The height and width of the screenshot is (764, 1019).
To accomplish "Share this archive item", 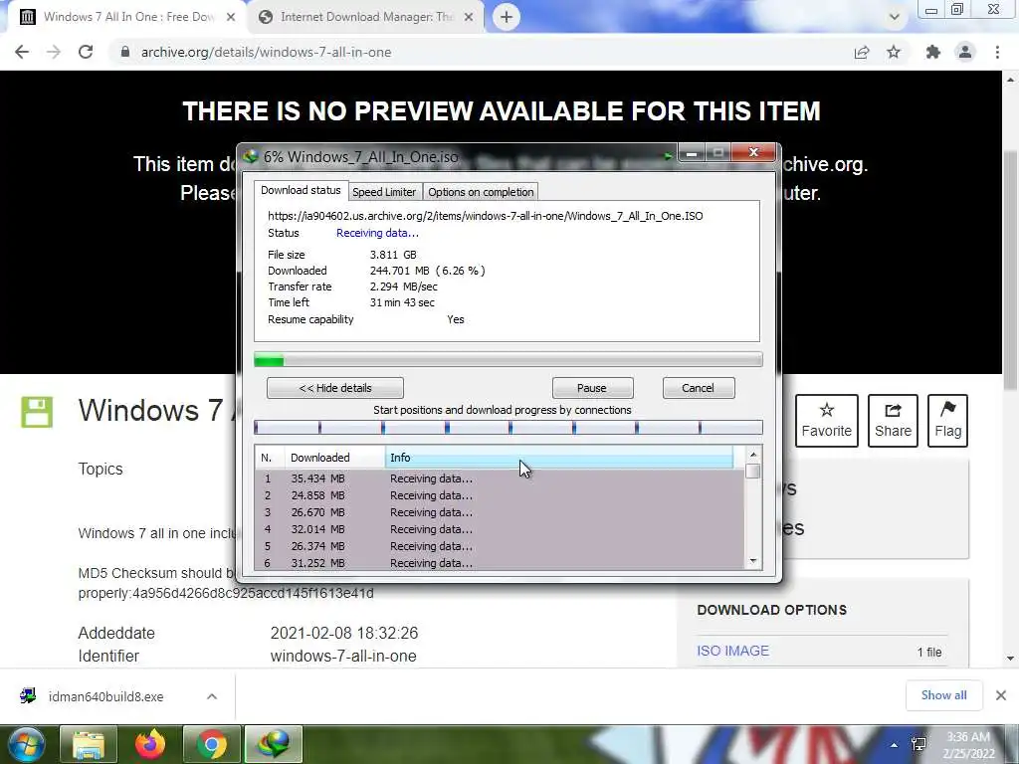I will (x=893, y=421).
